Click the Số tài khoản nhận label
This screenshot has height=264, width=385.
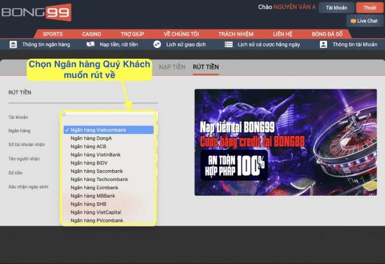[x=27, y=144]
